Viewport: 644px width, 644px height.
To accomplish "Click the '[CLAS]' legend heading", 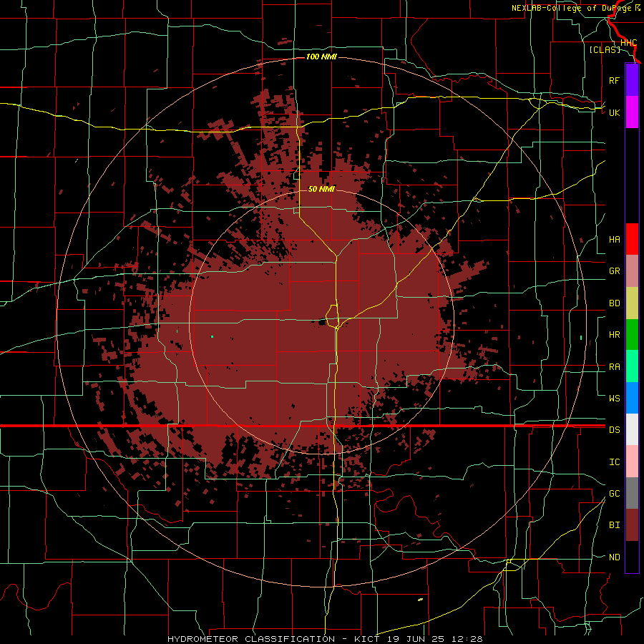I will coord(605,49).
